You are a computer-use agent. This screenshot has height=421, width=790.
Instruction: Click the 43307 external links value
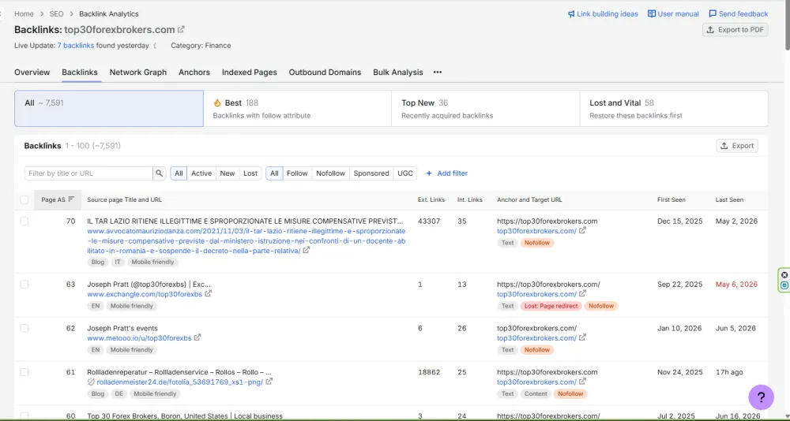pos(429,221)
